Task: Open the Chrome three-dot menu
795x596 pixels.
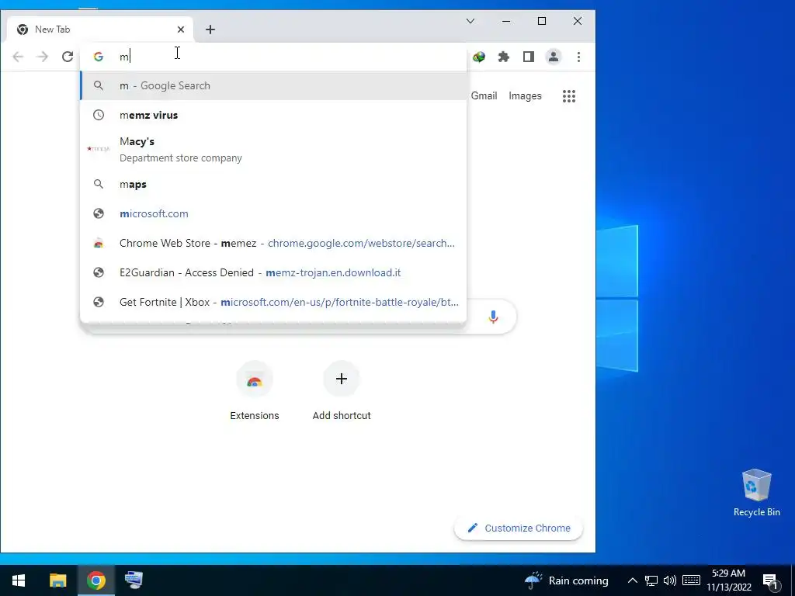Action: point(578,57)
